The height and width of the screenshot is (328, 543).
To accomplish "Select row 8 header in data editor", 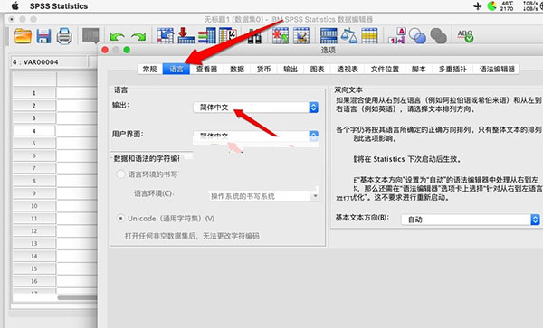I will 34,181.
